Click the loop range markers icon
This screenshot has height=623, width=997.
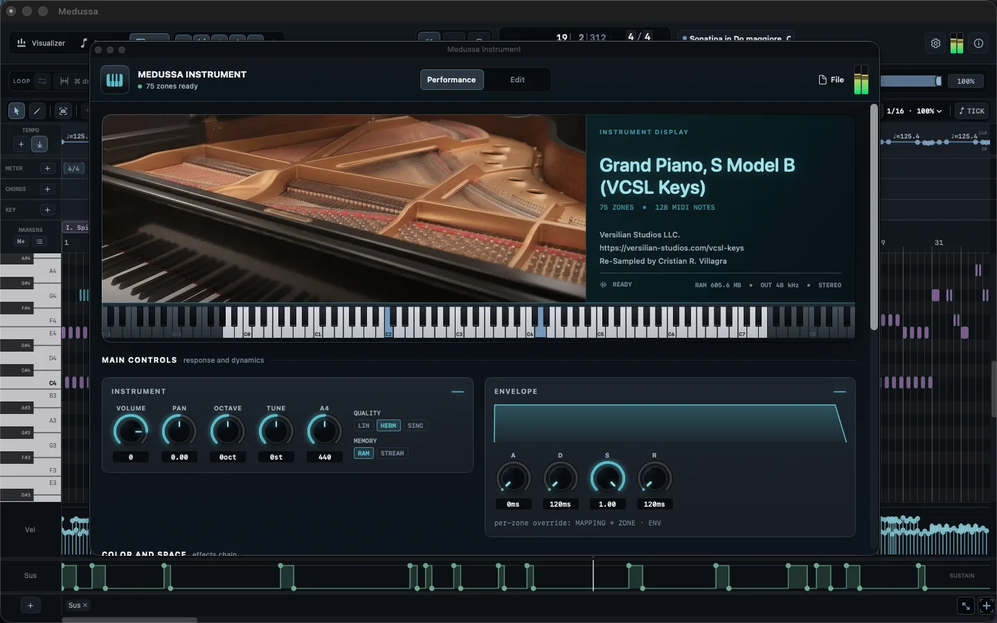point(64,81)
